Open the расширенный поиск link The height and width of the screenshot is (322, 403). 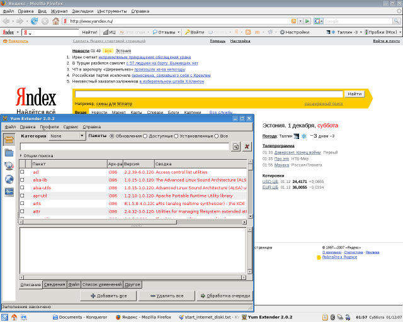[x=324, y=104]
